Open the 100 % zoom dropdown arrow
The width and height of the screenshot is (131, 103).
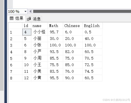[x=25, y=11]
